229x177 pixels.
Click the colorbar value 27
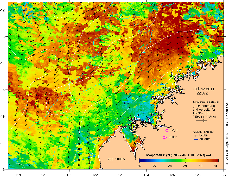tap(155, 166)
